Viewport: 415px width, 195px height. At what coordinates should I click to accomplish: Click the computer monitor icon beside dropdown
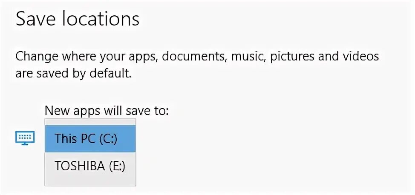pyautogui.click(x=25, y=138)
